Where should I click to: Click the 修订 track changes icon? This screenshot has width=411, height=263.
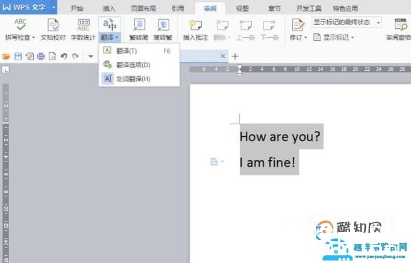click(298, 25)
